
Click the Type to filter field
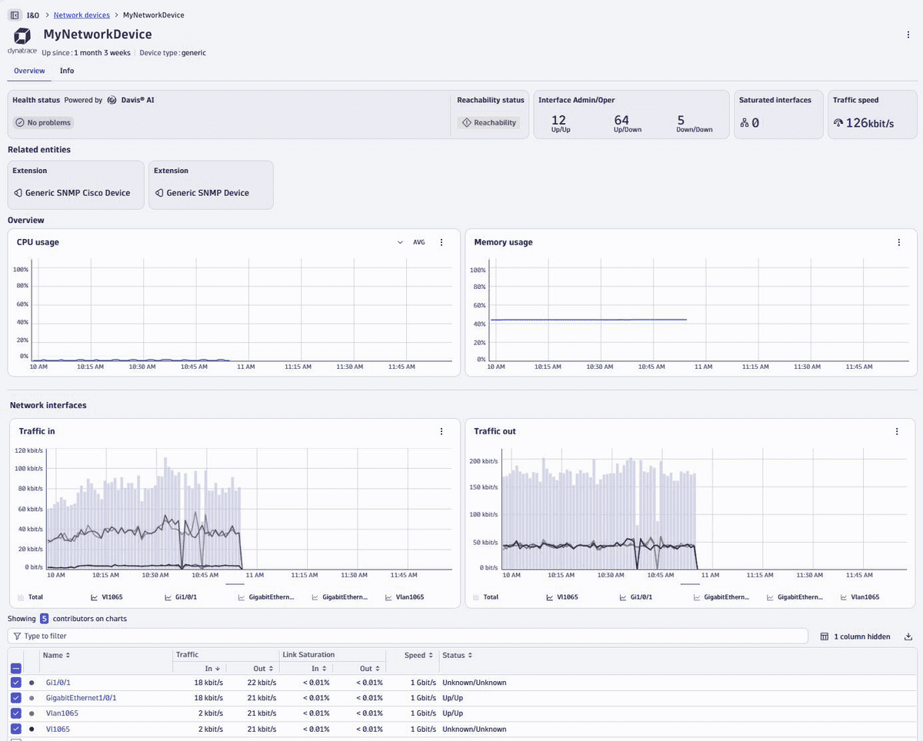coord(408,636)
